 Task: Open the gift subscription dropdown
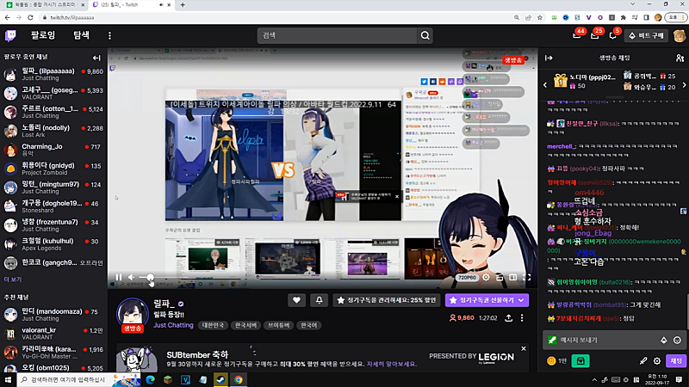tap(487, 300)
